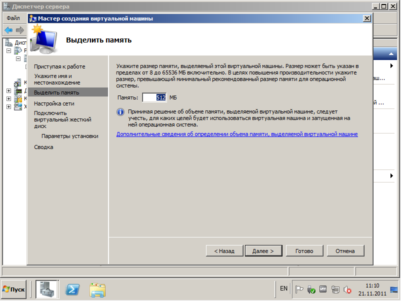
Task: Launch PowerShell from the taskbar
Action: point(72,289)
